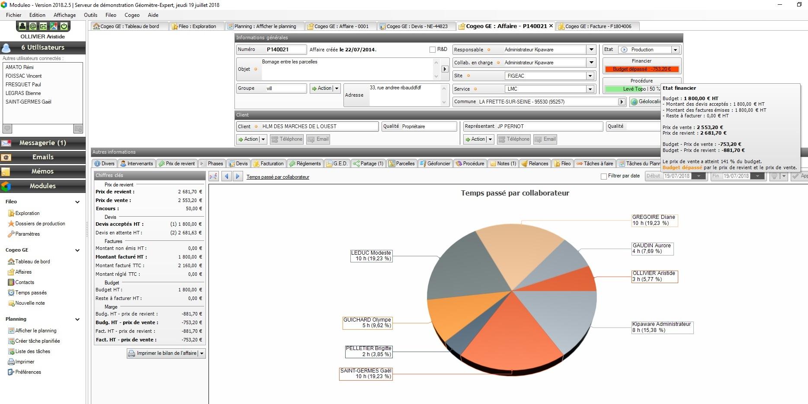Screen dimensions: 808x404
Task: Switch to the Géofoncier tab
Action: click(435, 164)
